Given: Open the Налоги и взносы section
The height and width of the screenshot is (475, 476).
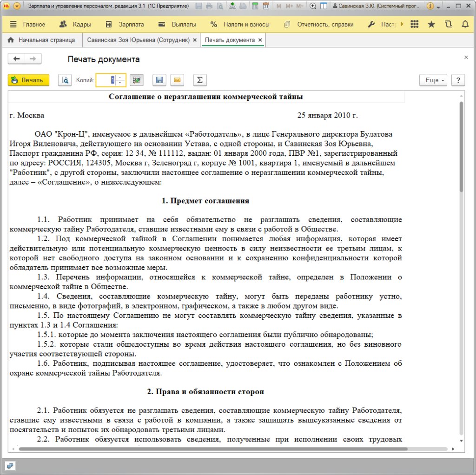Looking at the screenshot, I should (240, 25).
